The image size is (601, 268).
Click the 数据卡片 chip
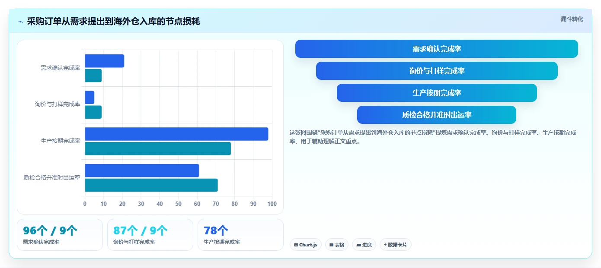tap(396, 245)
